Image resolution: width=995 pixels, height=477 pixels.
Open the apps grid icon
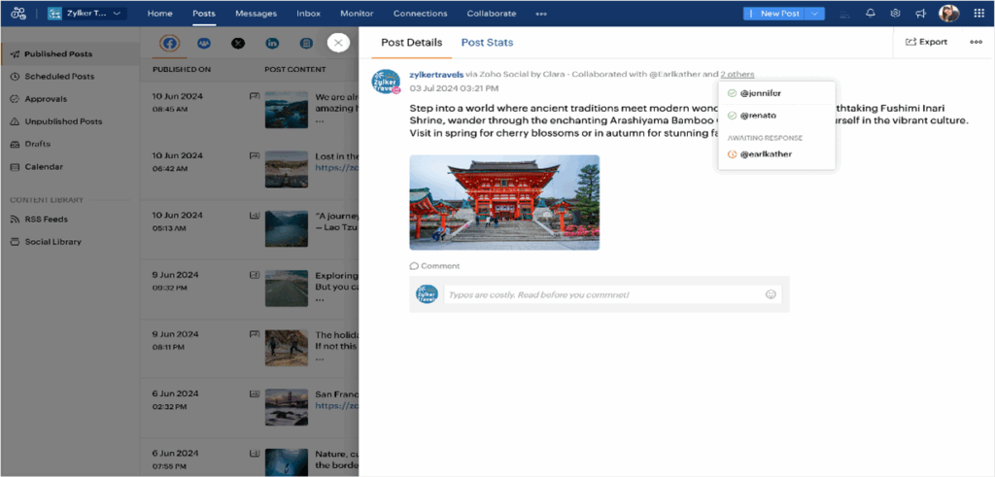[x=979, y=14]
